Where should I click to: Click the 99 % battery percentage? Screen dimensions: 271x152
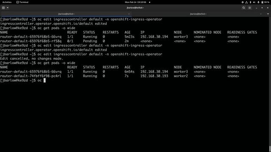pos(266,2)
